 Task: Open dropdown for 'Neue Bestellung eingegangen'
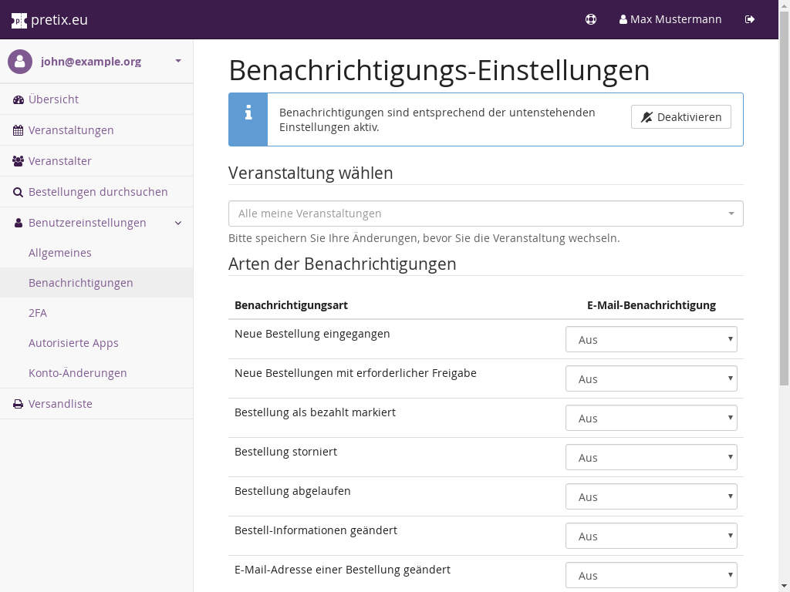[651, 339]
